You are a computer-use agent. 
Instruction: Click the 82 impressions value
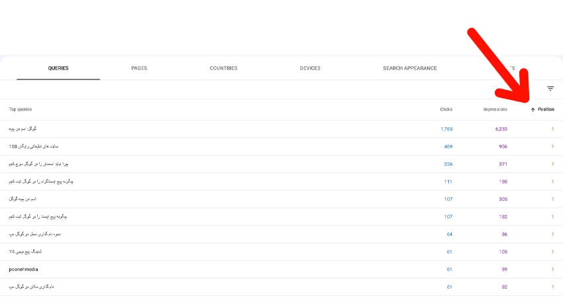click(x=505, y=287)
